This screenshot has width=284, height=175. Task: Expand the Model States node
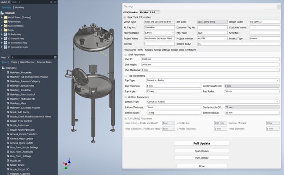(x=2, y=17)
